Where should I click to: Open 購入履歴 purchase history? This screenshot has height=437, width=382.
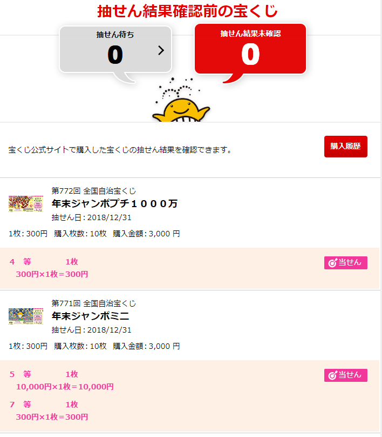(345, 147)
